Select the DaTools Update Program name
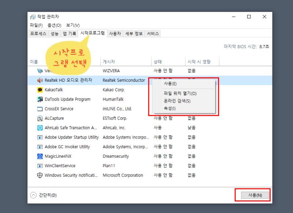 (x=68, y=99)
